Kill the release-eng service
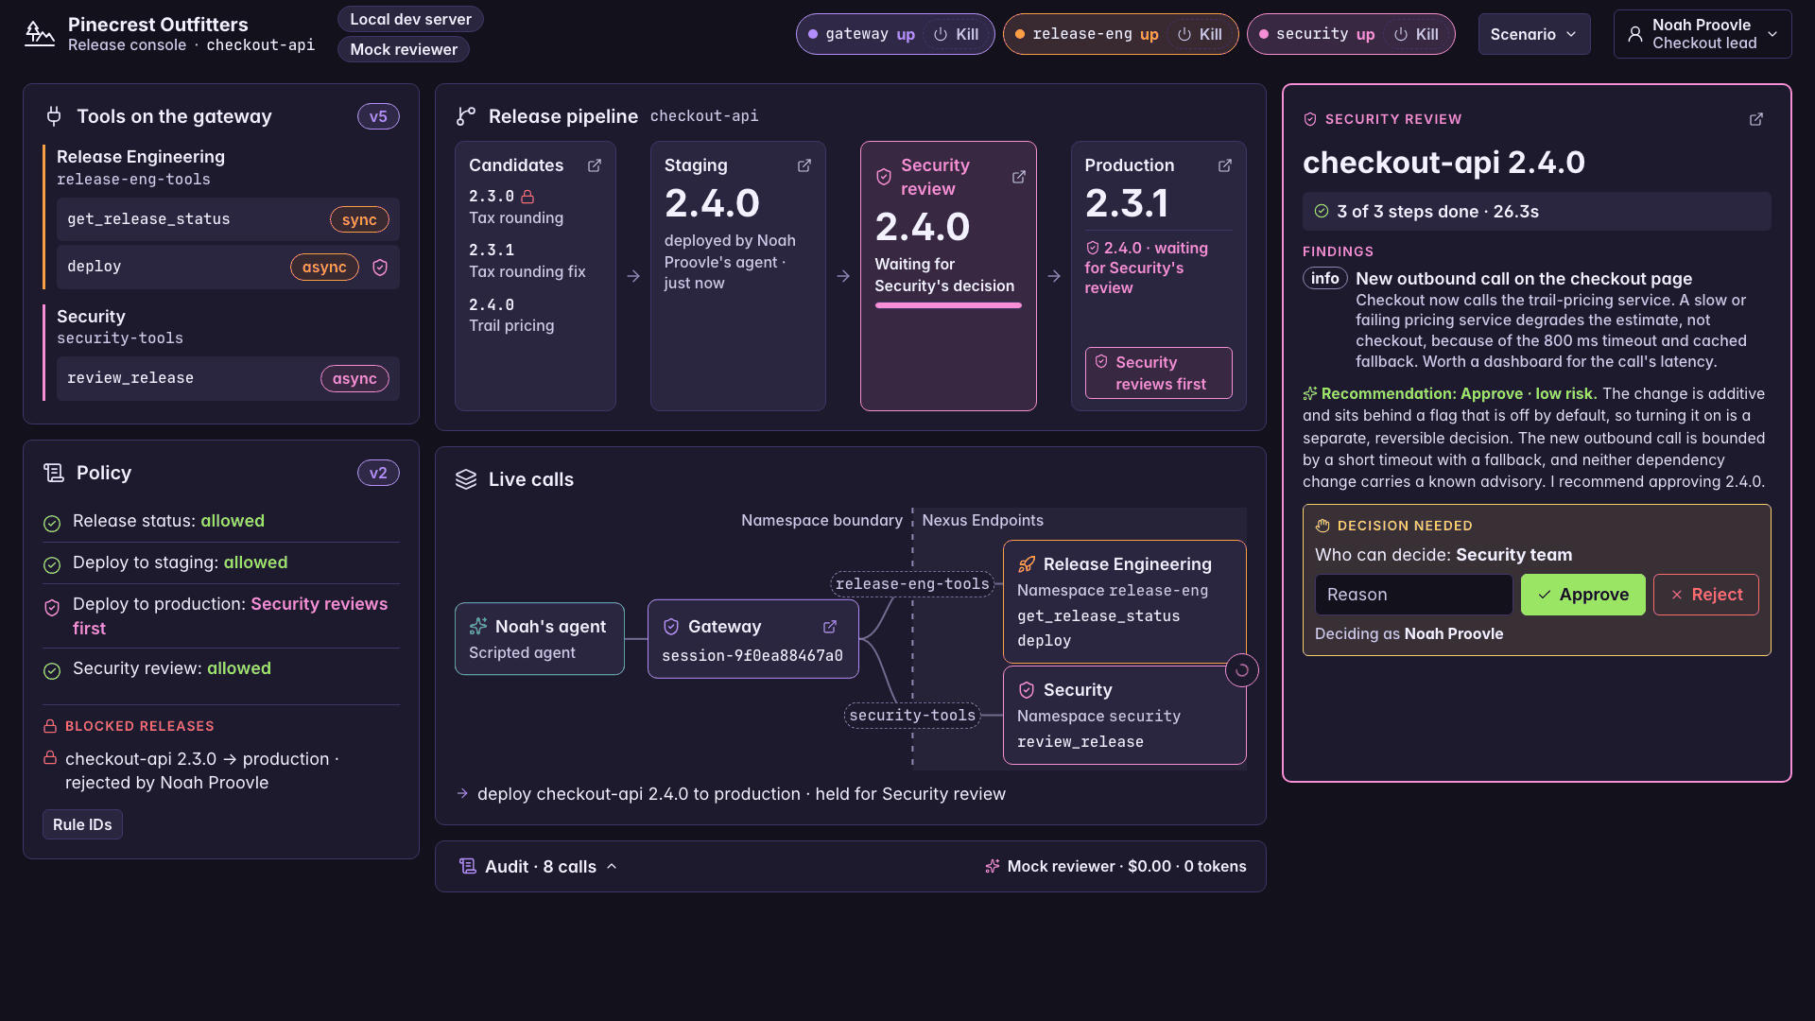Image resolution: width=1815 pixels, height=1021 pixels. pyautogui.click(x=1201, y=34)
